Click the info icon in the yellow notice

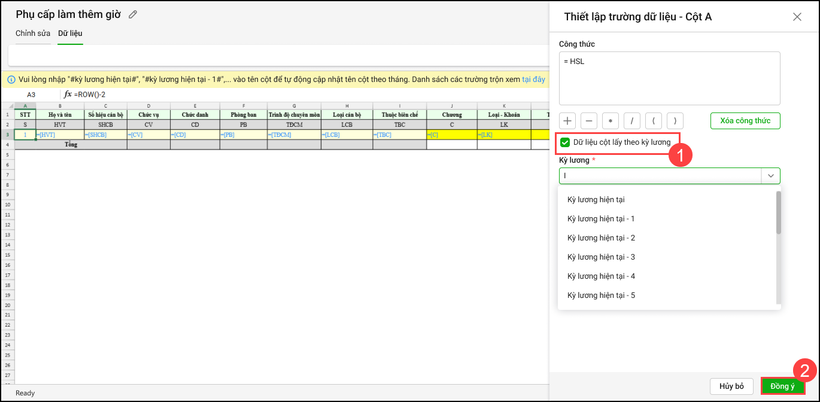[x=11, y=79]
